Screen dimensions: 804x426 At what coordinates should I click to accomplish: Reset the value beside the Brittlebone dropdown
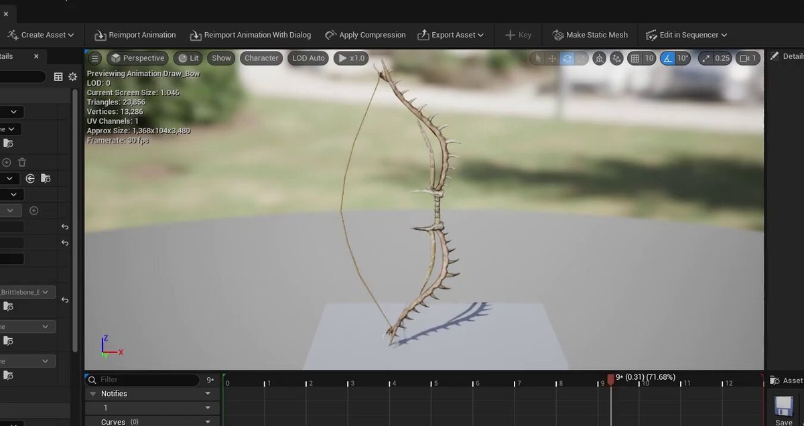point(65,301)
